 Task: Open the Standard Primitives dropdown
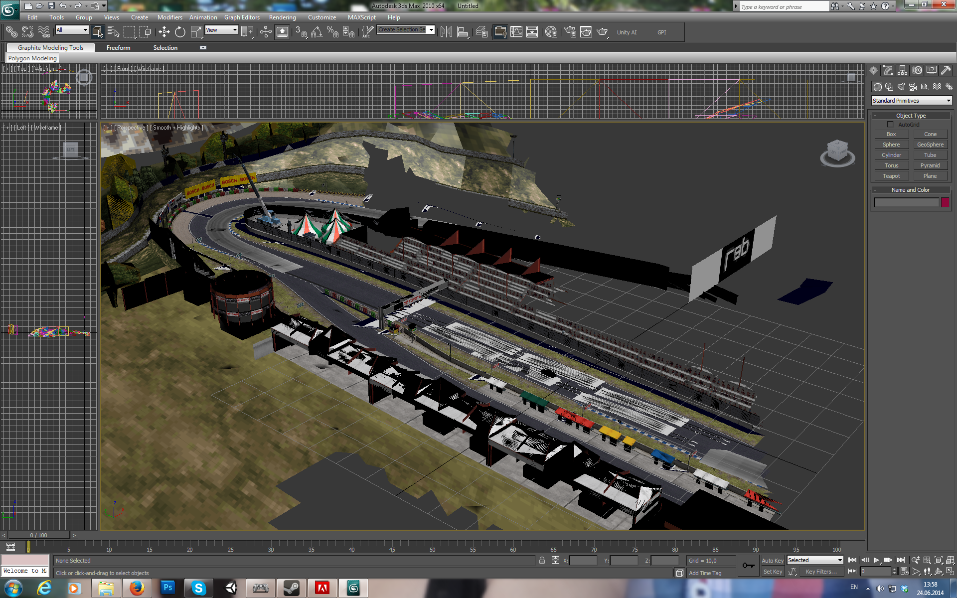point(911,101)
